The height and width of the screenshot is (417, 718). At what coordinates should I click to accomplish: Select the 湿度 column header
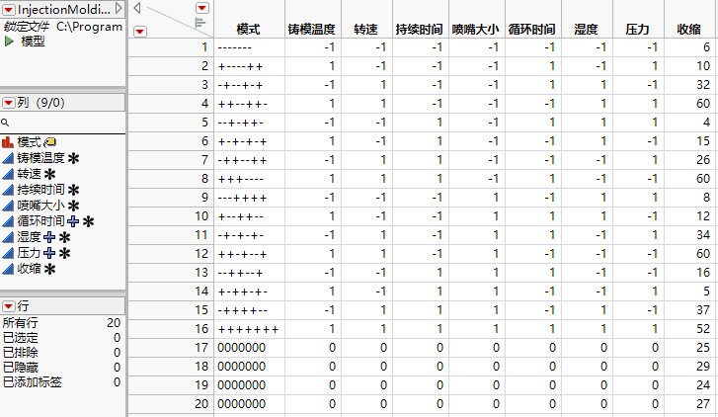(x=586, y=30)
